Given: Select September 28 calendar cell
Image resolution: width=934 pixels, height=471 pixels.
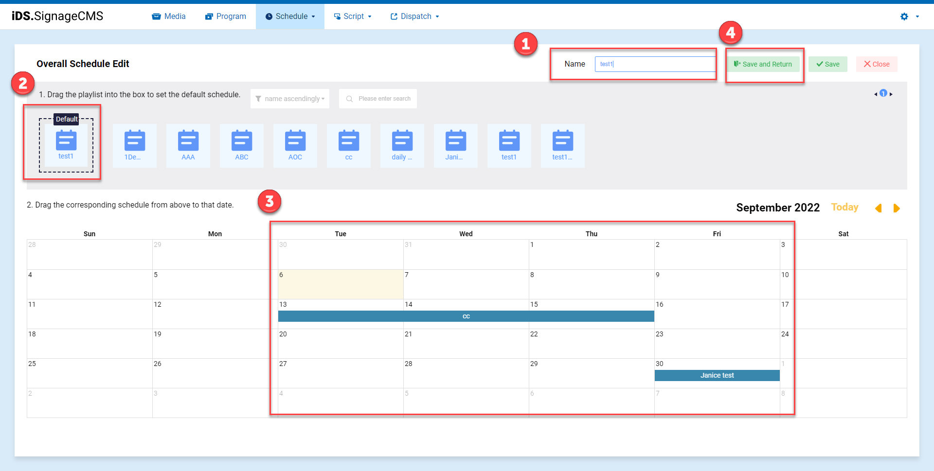Looking at the screenshot, I should 466,373.
